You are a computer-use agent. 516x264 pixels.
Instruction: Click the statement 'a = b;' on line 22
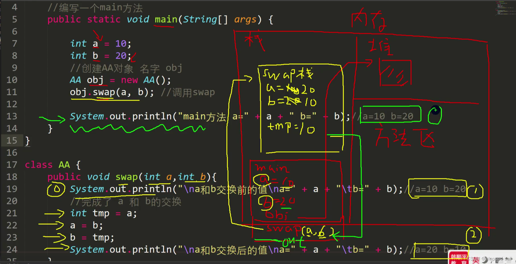86,225
